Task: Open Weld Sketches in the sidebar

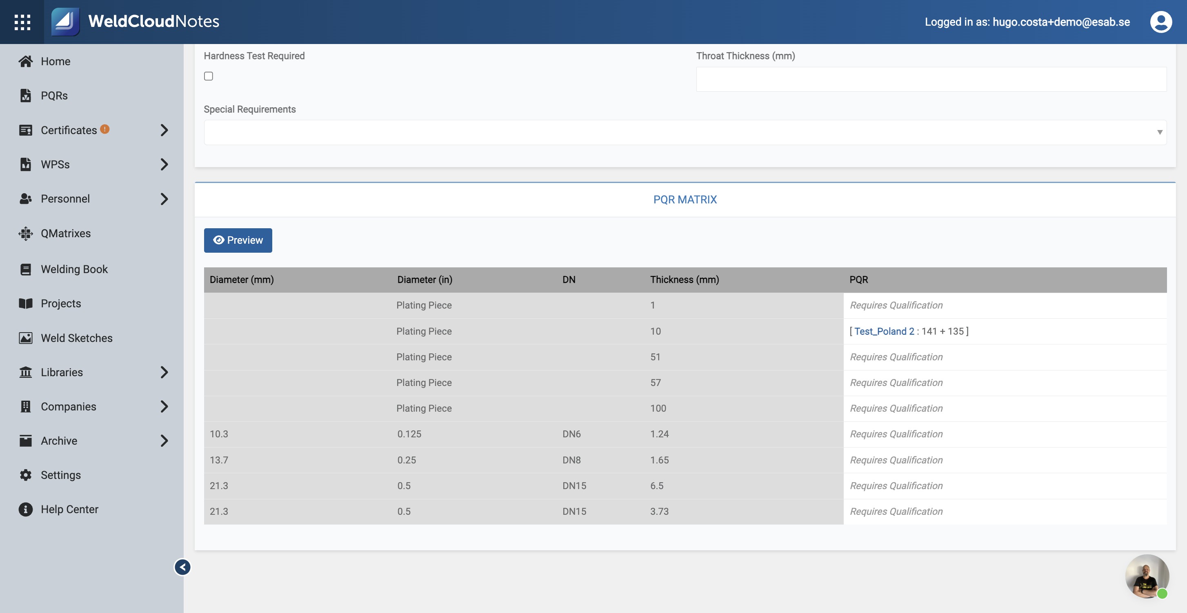Action: tap(76, 338)
